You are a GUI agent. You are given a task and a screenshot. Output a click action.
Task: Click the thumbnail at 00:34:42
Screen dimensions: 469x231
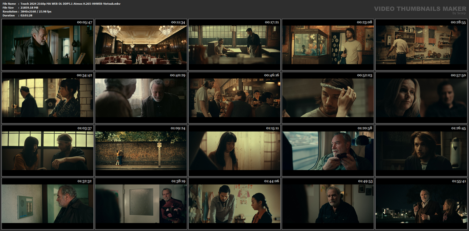click(x=47, y=98)
